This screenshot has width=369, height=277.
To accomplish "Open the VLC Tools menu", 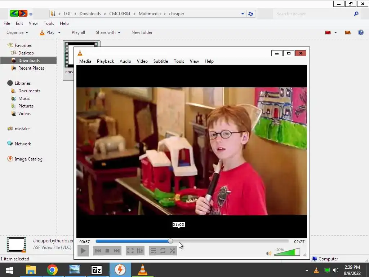I will tap(179, 61).
